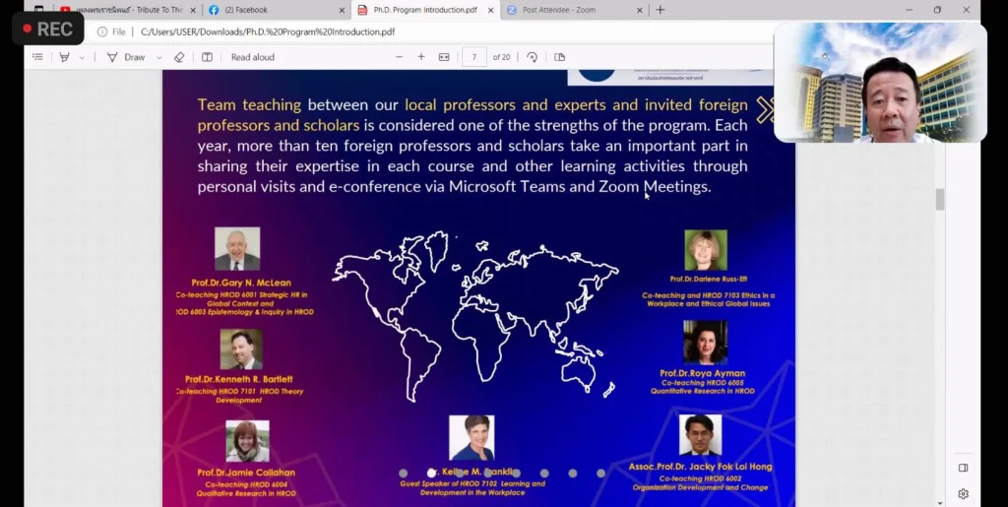Click the page number input field
This screenshot has height=507, width=1008.
click(473, 57)
